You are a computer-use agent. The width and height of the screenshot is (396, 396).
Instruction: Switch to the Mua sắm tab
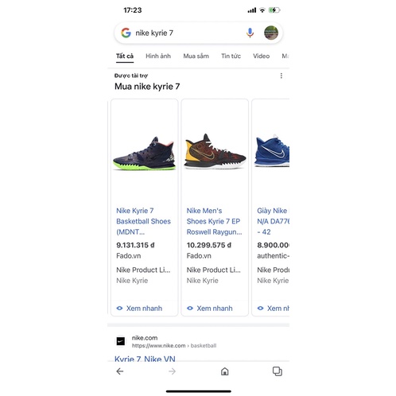pos(196,56)
